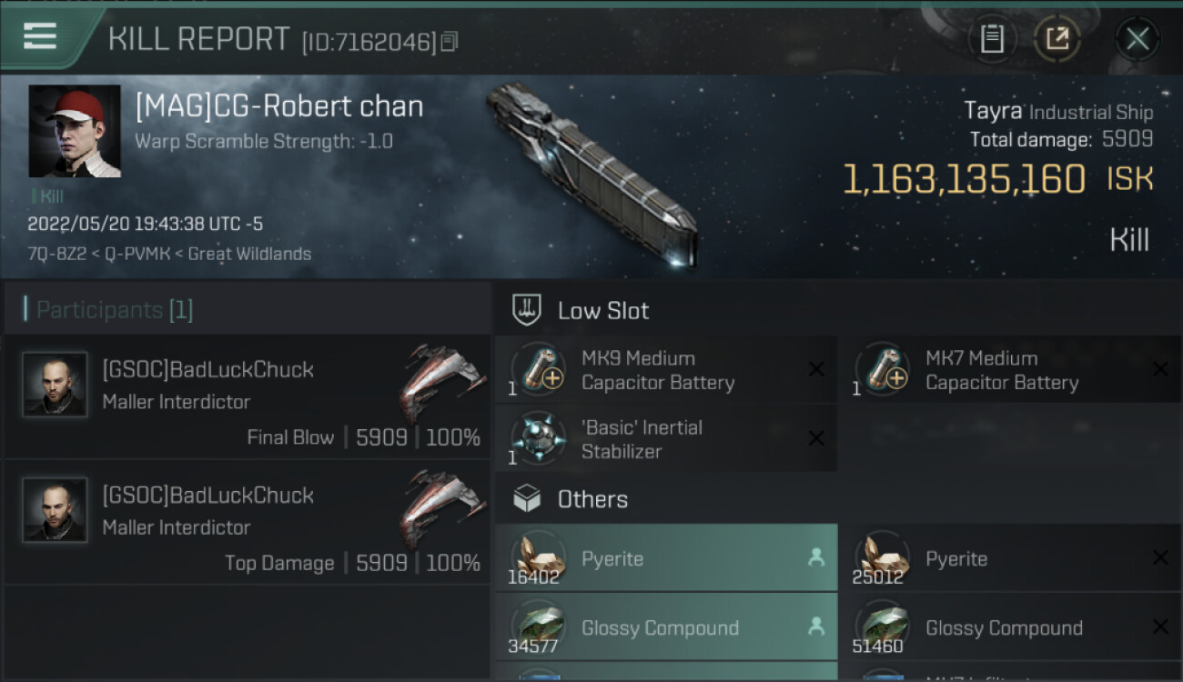Open the hamburger menu icon
This screenshot has width=1183, height=682.
[40, 36]
